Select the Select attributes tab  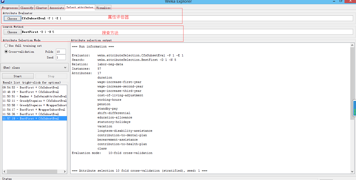coord(80,7)
